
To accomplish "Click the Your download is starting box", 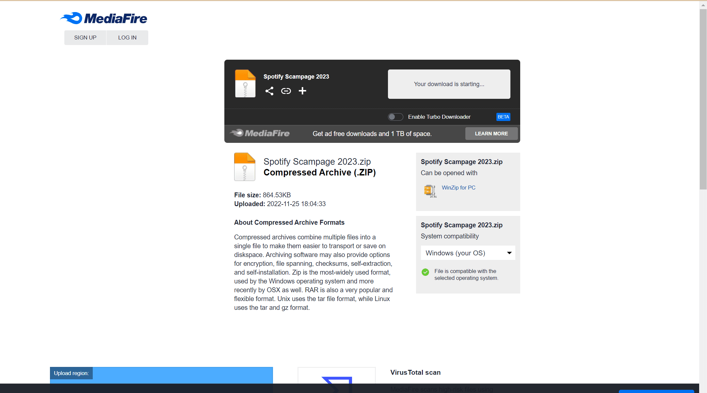I will click(x=449, y=84).
